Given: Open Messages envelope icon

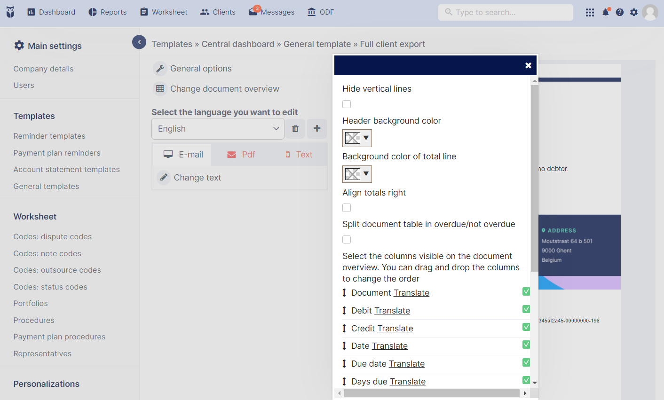Looking at the screenshot, I should (x=253, y=12).
